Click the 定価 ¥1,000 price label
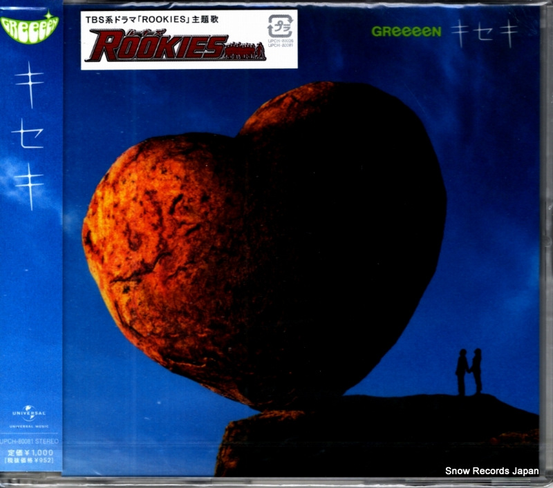 point(30,452)
